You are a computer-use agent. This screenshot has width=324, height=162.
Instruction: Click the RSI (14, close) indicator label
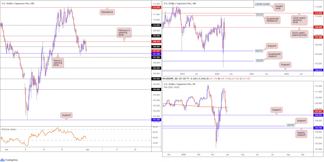tap(8, 129)
